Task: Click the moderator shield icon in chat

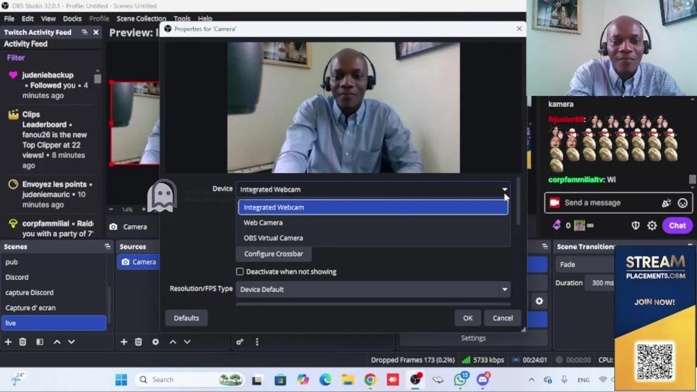Action: pyautogui.click(x=635, y=225)
